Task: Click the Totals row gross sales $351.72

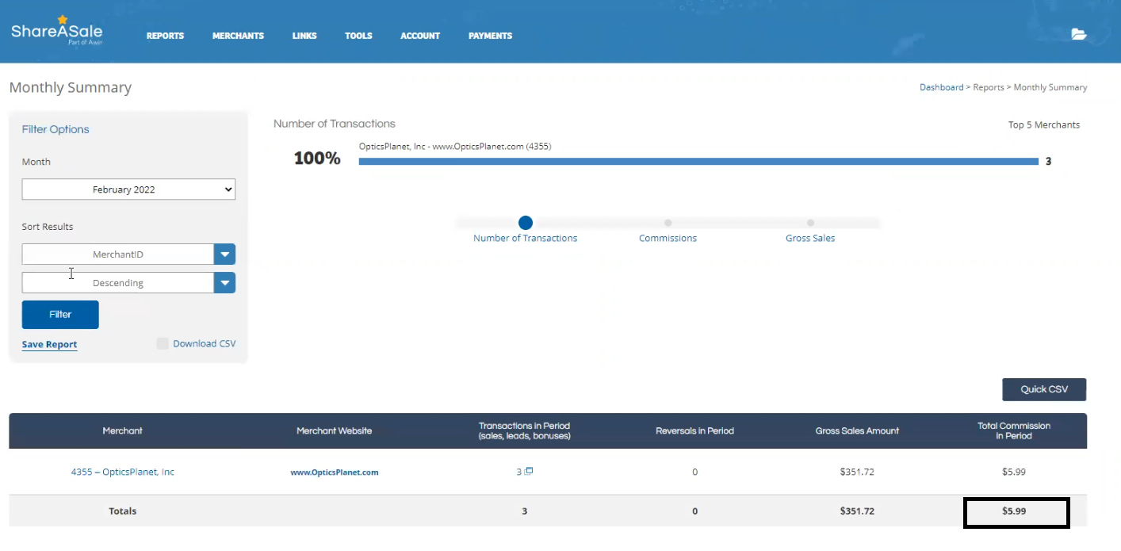Action: coord(857,511)
